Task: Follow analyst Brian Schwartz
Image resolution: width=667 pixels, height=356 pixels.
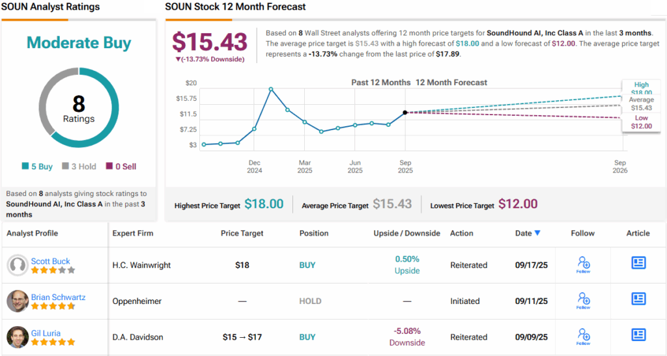Action: [x=583, y=300]
